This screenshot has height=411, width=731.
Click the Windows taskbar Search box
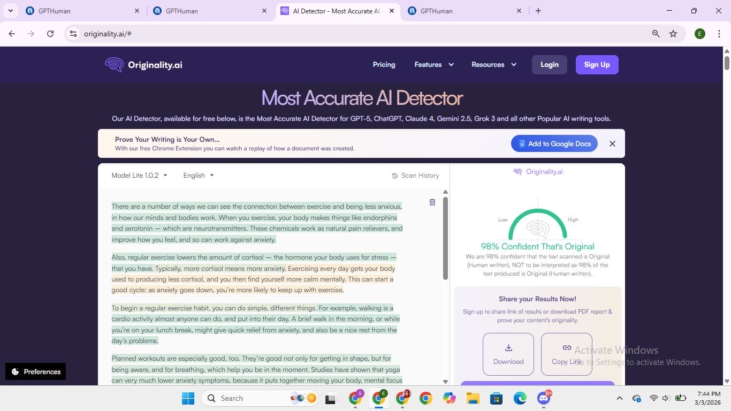click(x=261, y=398)
